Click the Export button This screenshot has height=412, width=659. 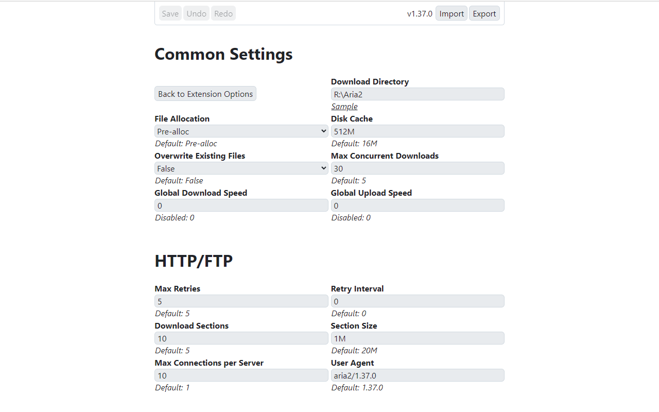coord(484,13)
